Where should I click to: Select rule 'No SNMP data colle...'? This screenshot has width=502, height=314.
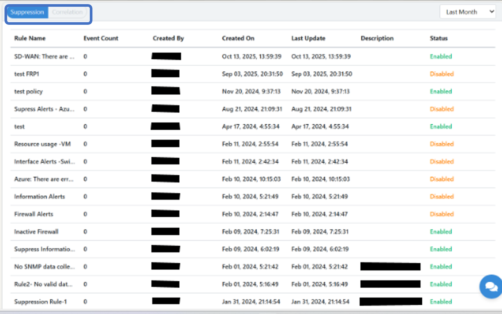tap(45, 267)
